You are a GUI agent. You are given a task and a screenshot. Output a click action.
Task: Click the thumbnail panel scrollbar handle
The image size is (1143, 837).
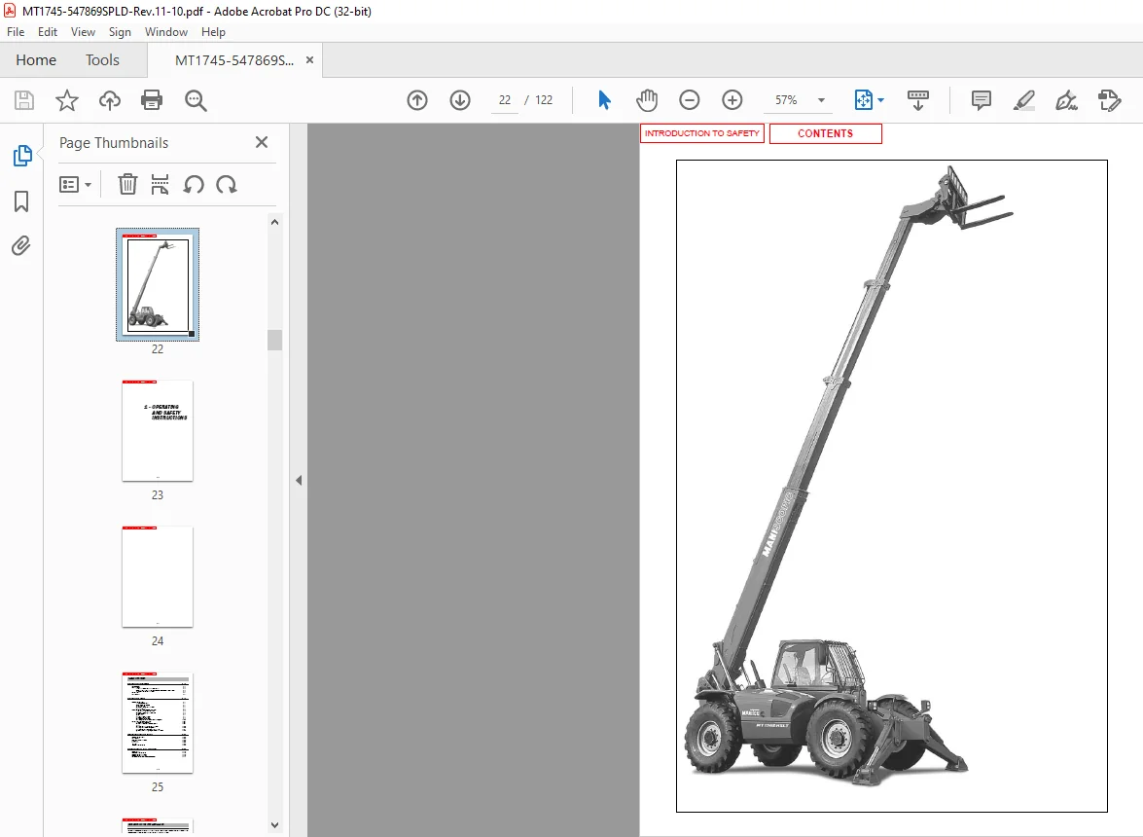(x=275, y=340)
